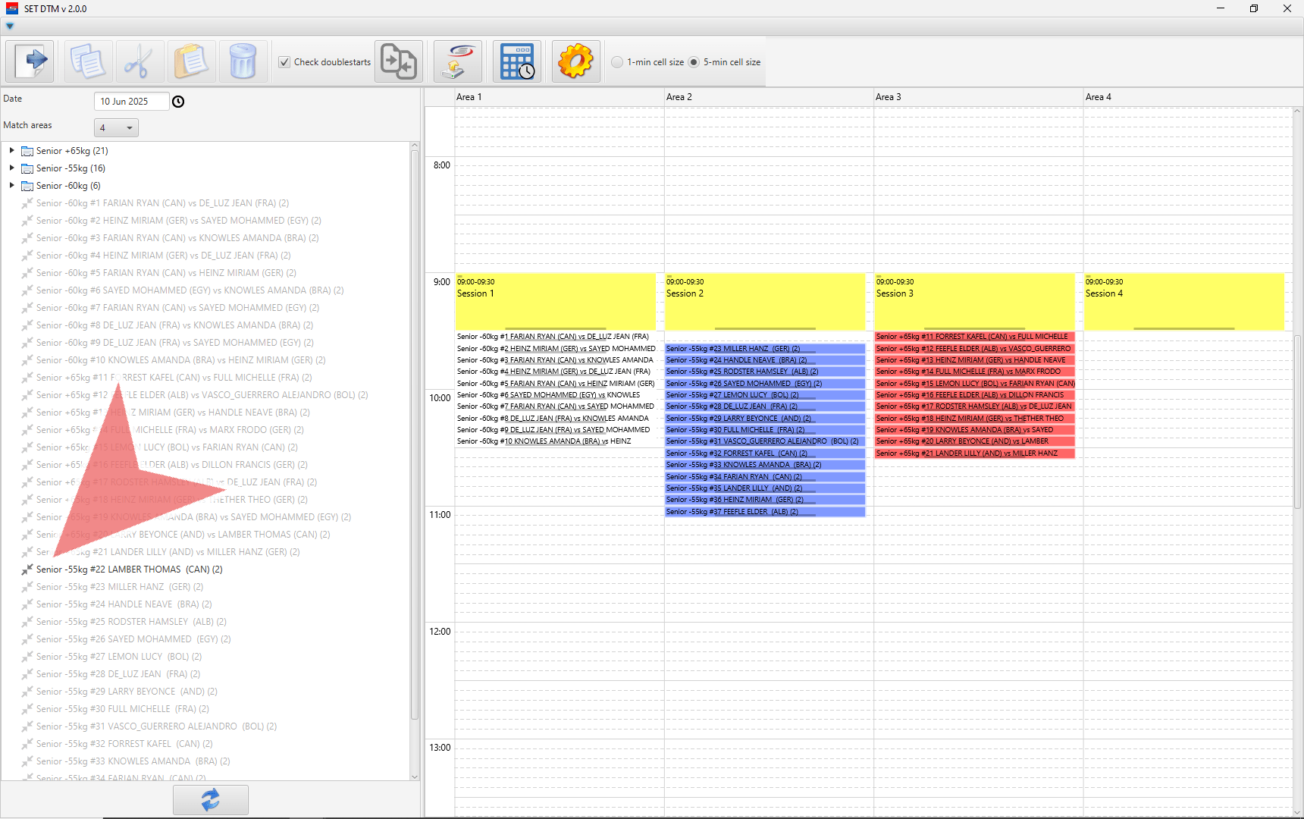Click the two-documents swap icon
The image size is (1304, 819).
[x=399, y=61]
